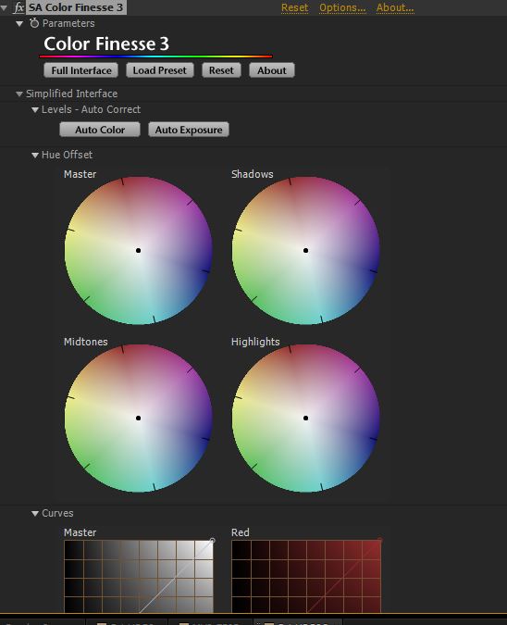Viewport: 507px width, 625px height.
Task: Click the Reset link in effect header
Action: (x=295, y=7)
